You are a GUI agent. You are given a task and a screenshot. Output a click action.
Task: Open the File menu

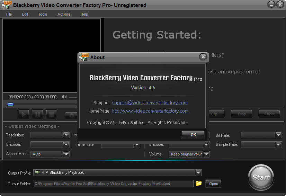tap(9, 14)
